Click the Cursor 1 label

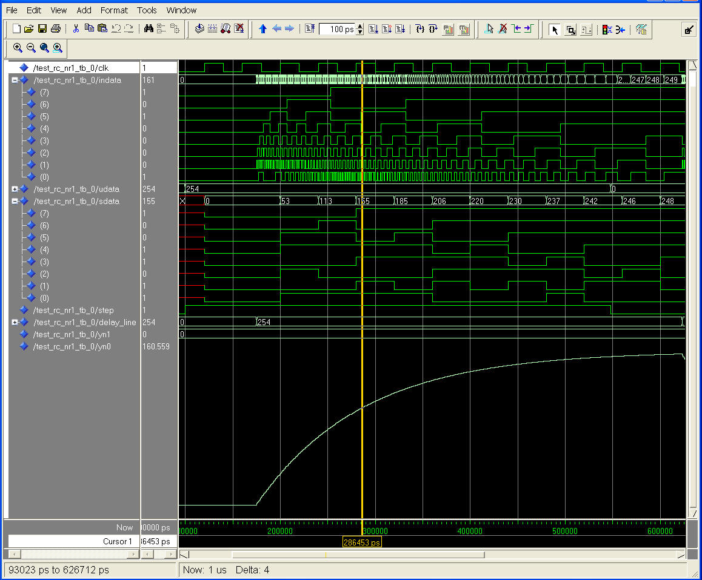pyautogui.click(x=118, y=541)
